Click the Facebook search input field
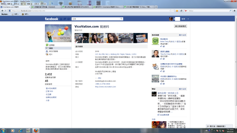The width and height of the screenshot is (237, 133). coord(96,19)
